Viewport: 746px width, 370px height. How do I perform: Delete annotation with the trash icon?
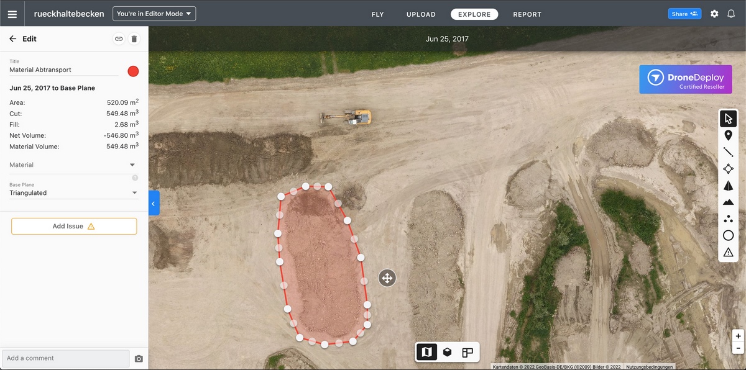pyautogui.click(x=134, y=39)
